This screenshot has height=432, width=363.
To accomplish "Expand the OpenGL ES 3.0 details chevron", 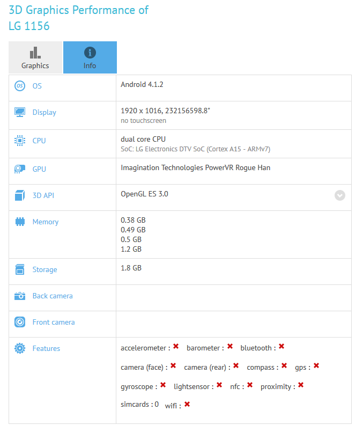I will 340,195.
